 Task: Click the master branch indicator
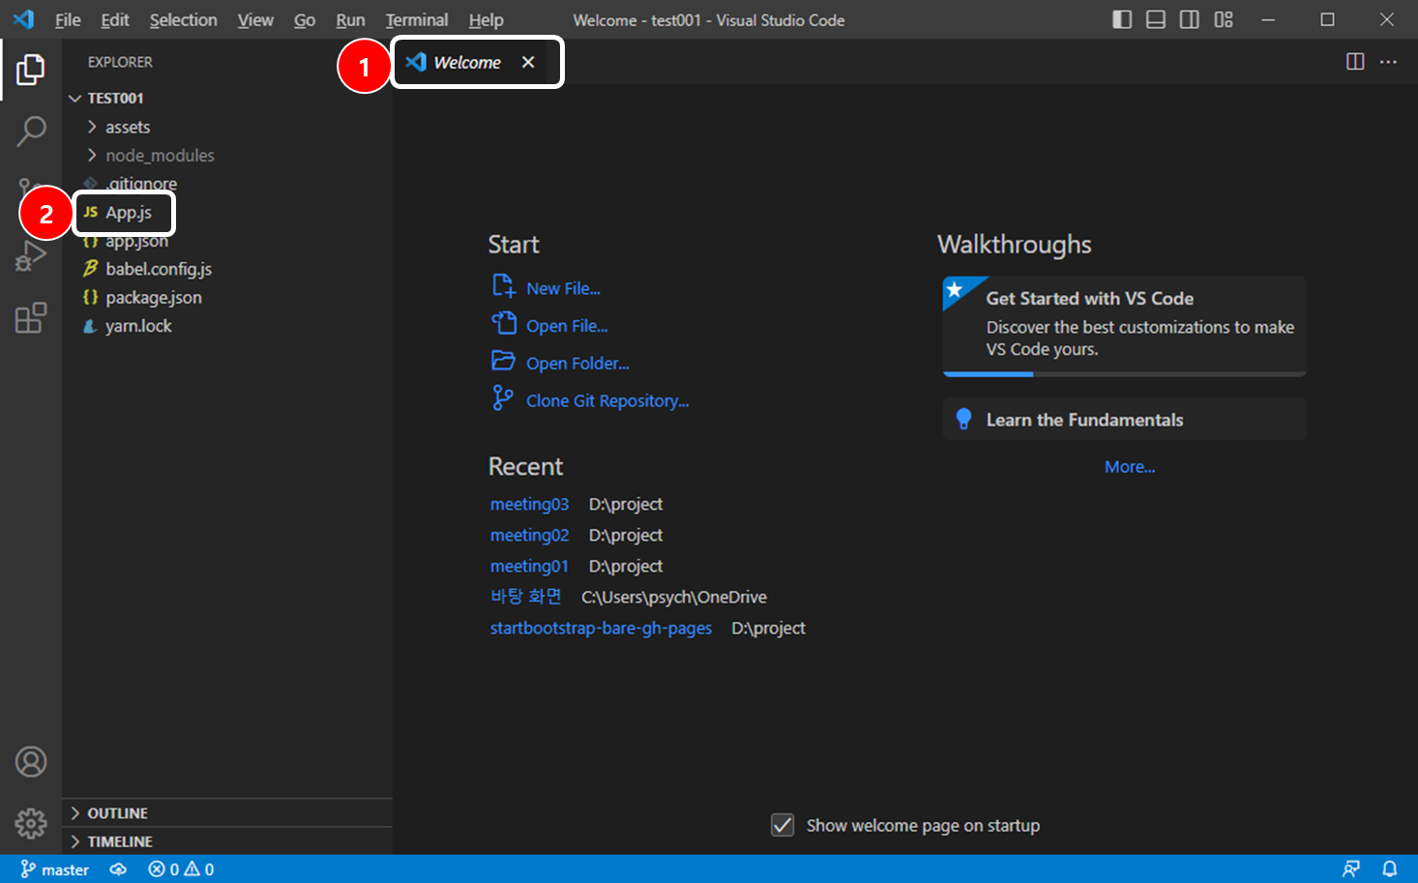55,869
